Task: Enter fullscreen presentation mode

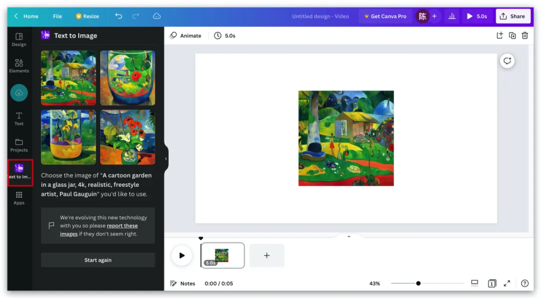Action: pos(507,283)
